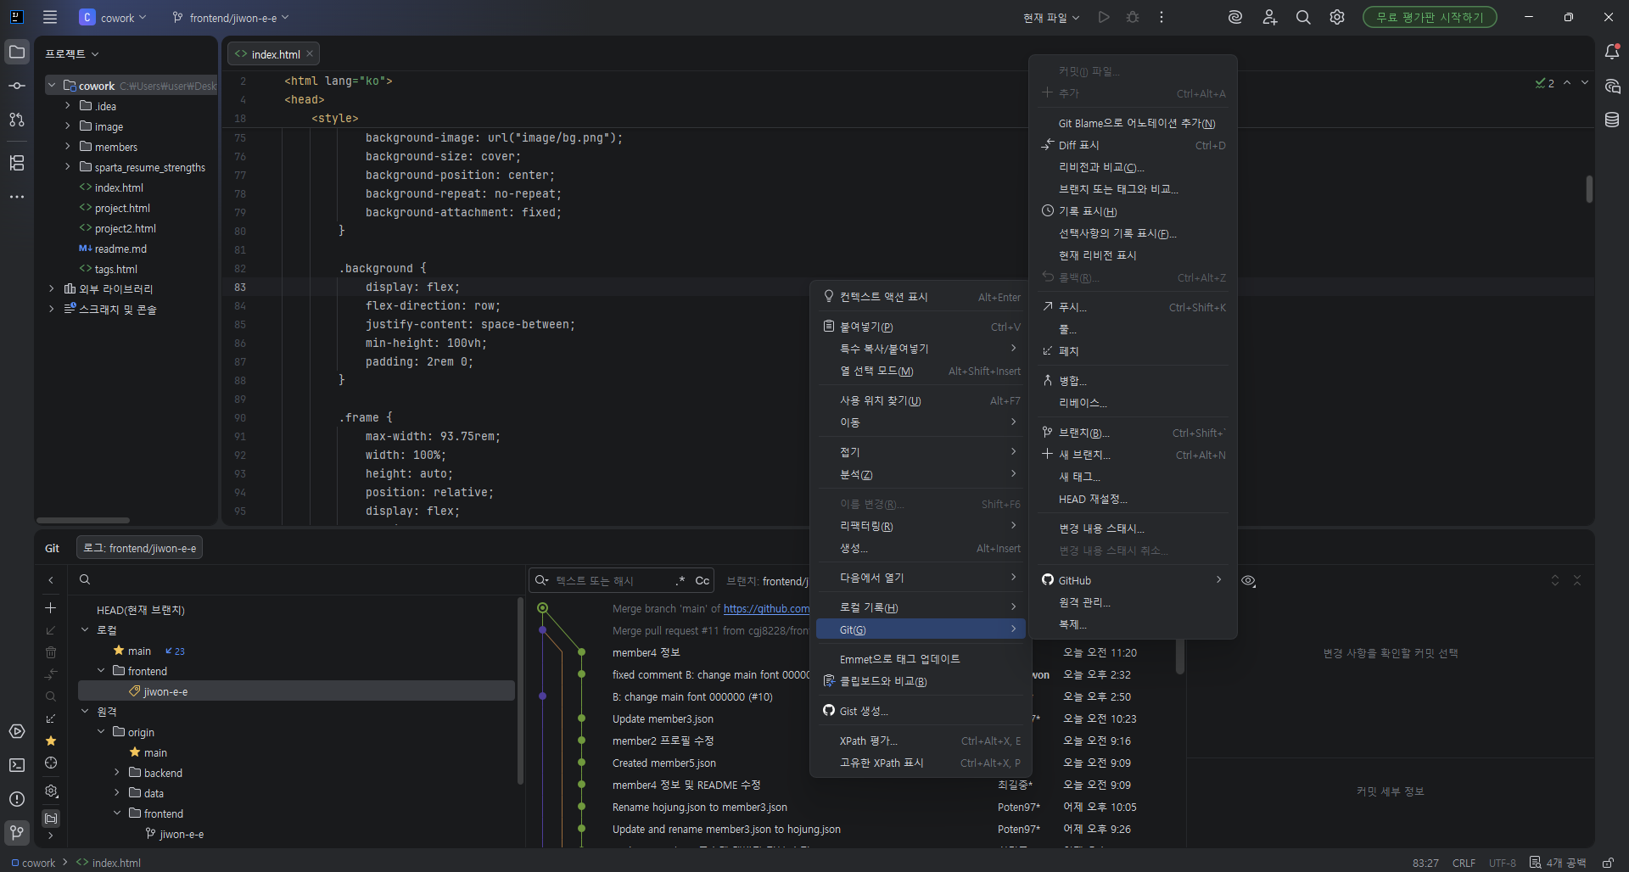1629x872 pixels.
Task: Open the AI Assistant swirl icon
Action: [x=1235, y=17]
